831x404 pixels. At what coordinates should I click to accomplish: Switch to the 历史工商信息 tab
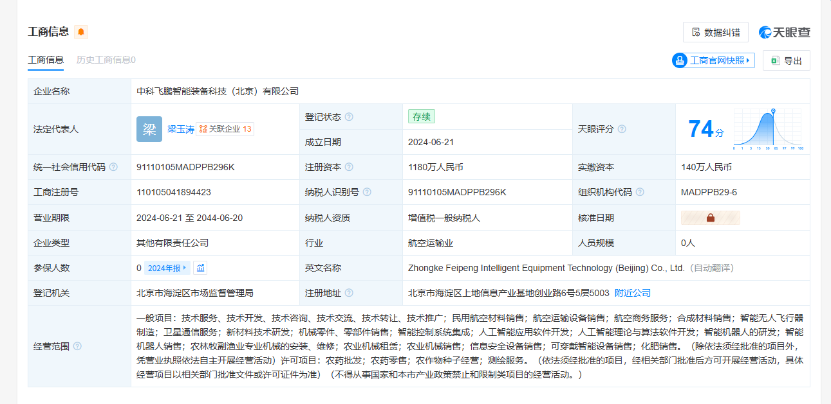click(x=106, y=60)
